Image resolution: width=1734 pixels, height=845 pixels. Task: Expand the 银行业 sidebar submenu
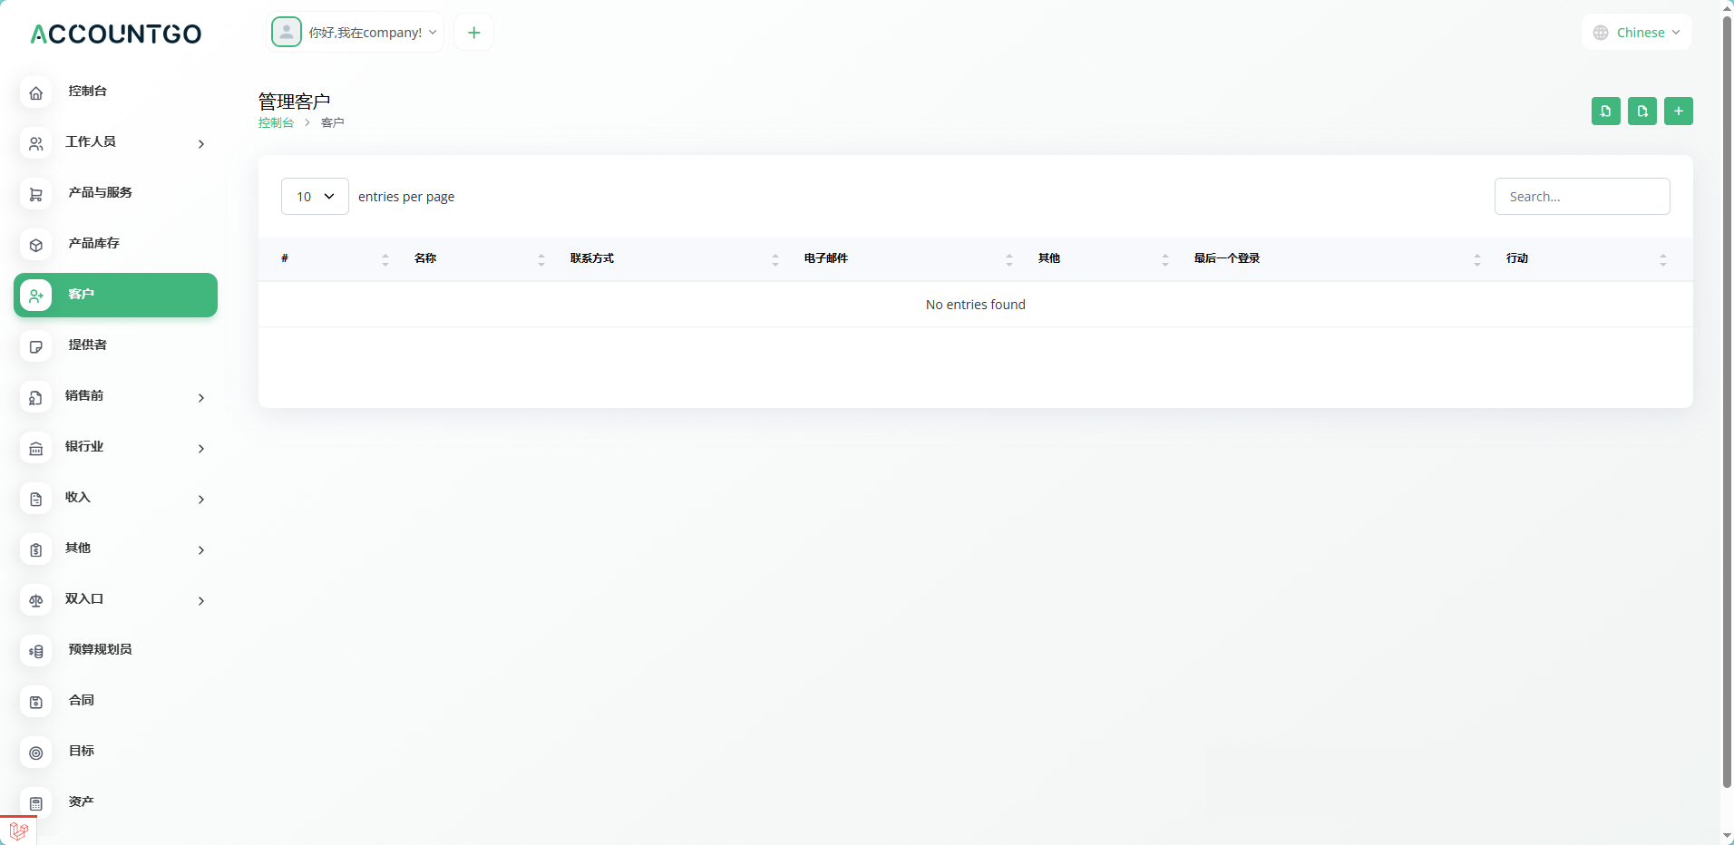115,447
